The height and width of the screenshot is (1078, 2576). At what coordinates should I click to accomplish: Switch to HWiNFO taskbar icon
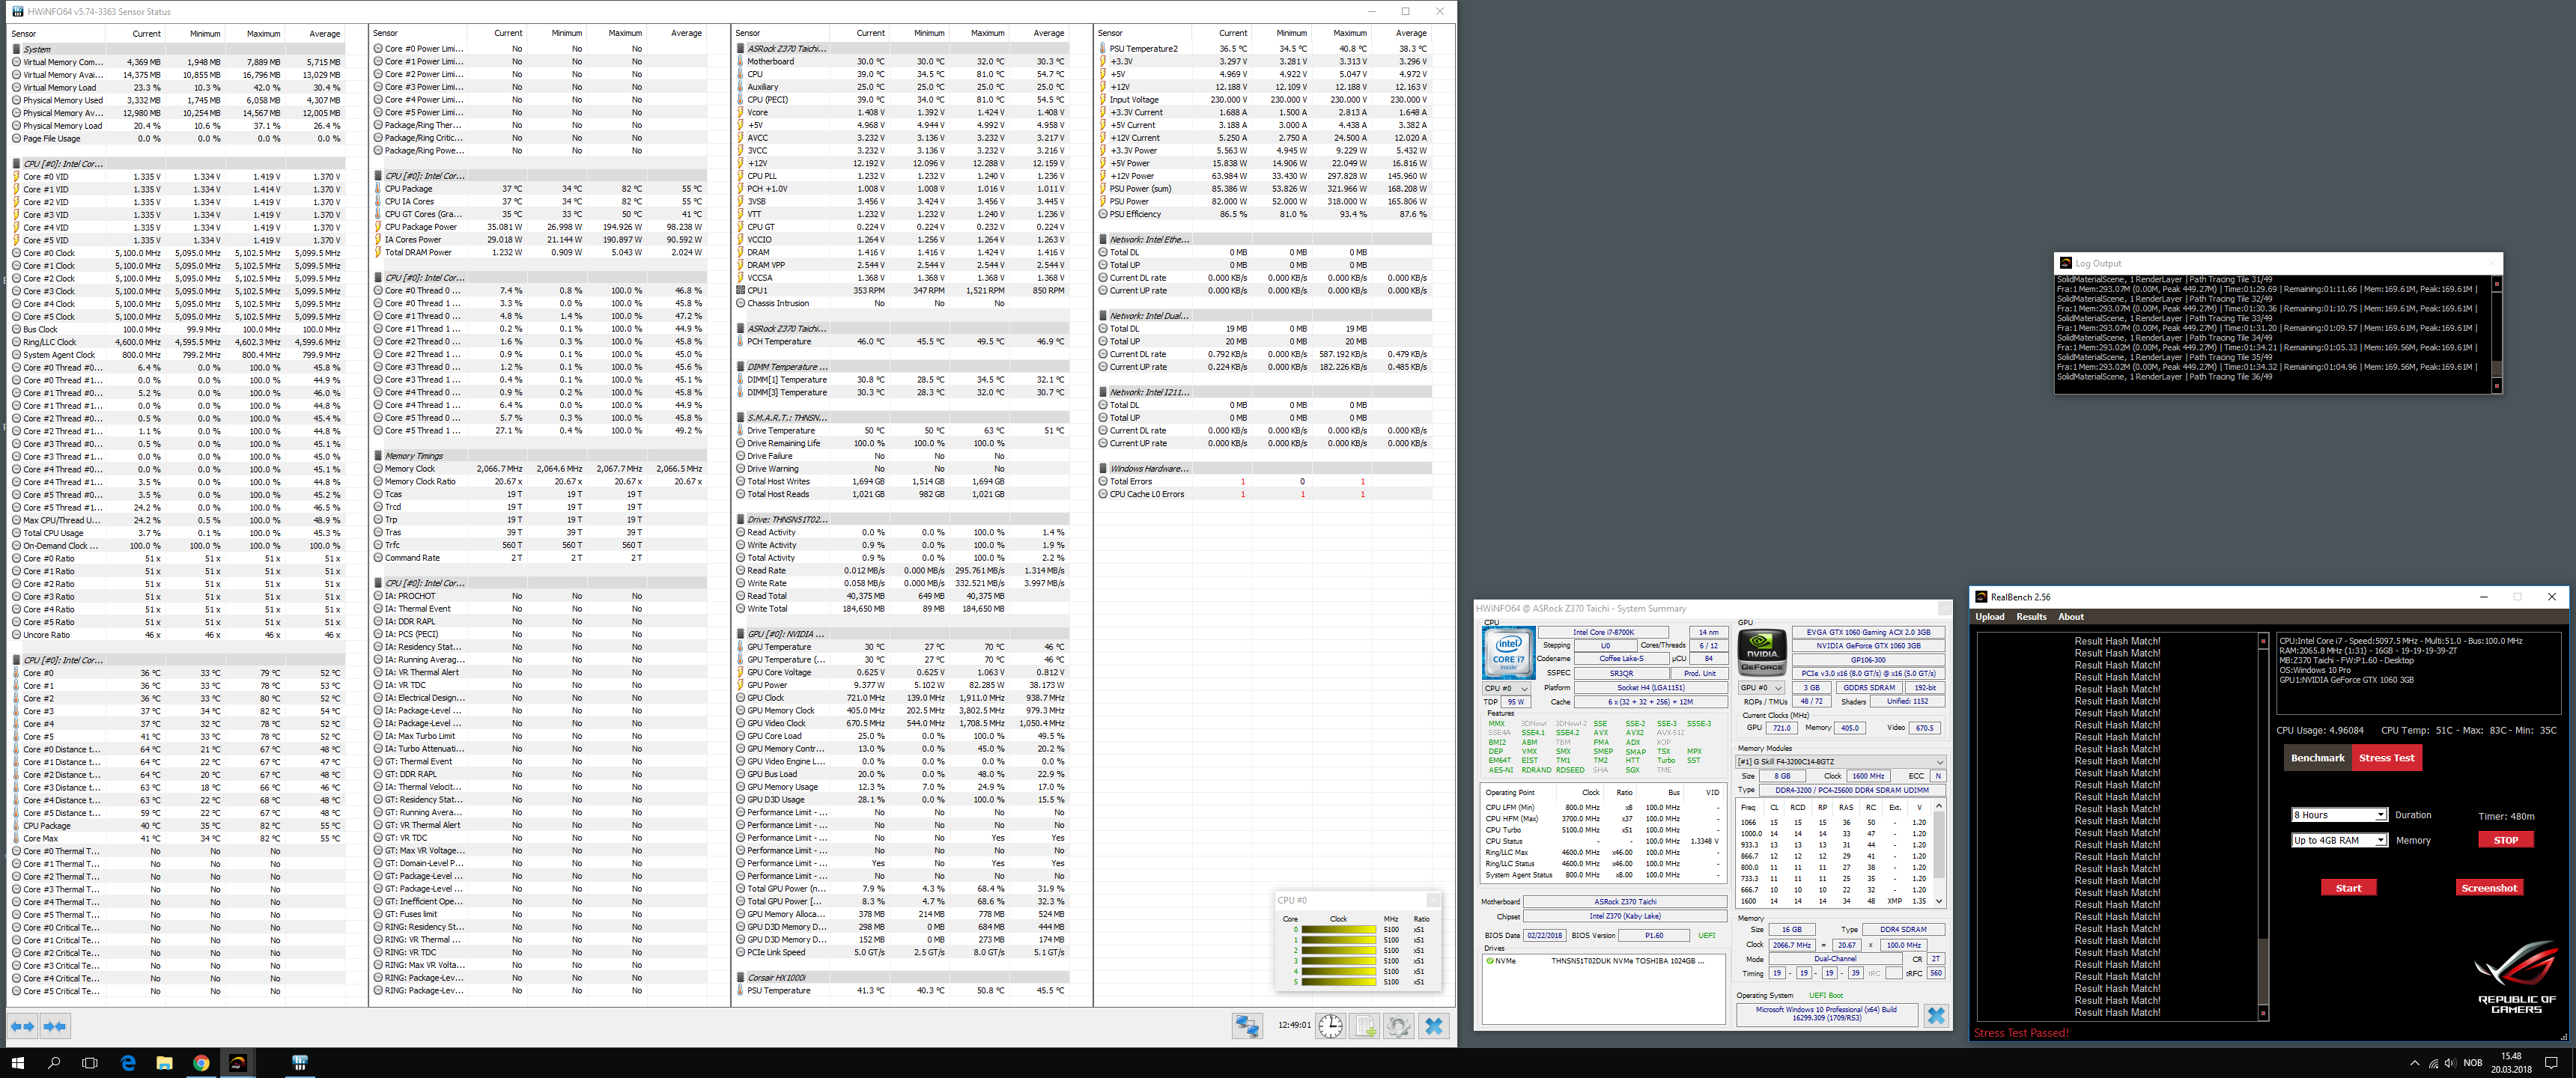299,1063
